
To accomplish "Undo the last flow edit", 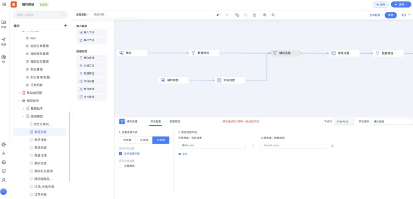I will pos(218,15).
